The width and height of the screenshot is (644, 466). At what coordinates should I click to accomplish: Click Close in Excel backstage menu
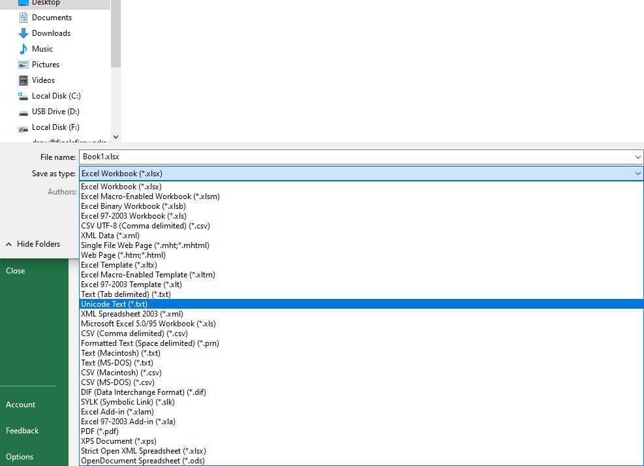point(16,271)
